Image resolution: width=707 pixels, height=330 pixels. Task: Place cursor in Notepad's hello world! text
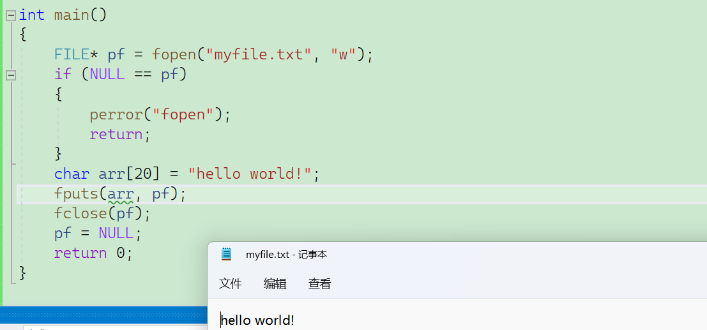[258, 320]
